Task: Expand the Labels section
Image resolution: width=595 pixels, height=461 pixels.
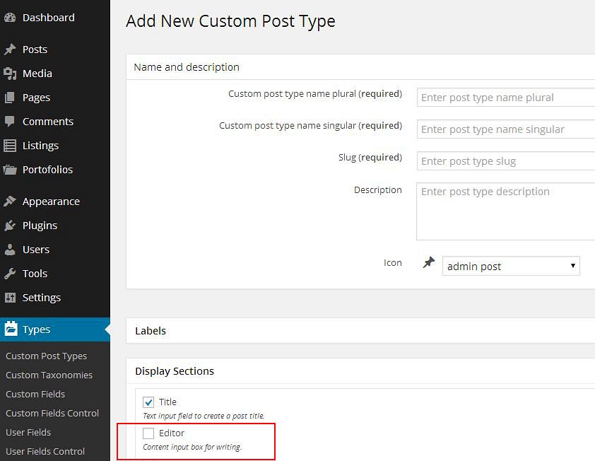Action: pyautogui.click(x=360, y=331)
